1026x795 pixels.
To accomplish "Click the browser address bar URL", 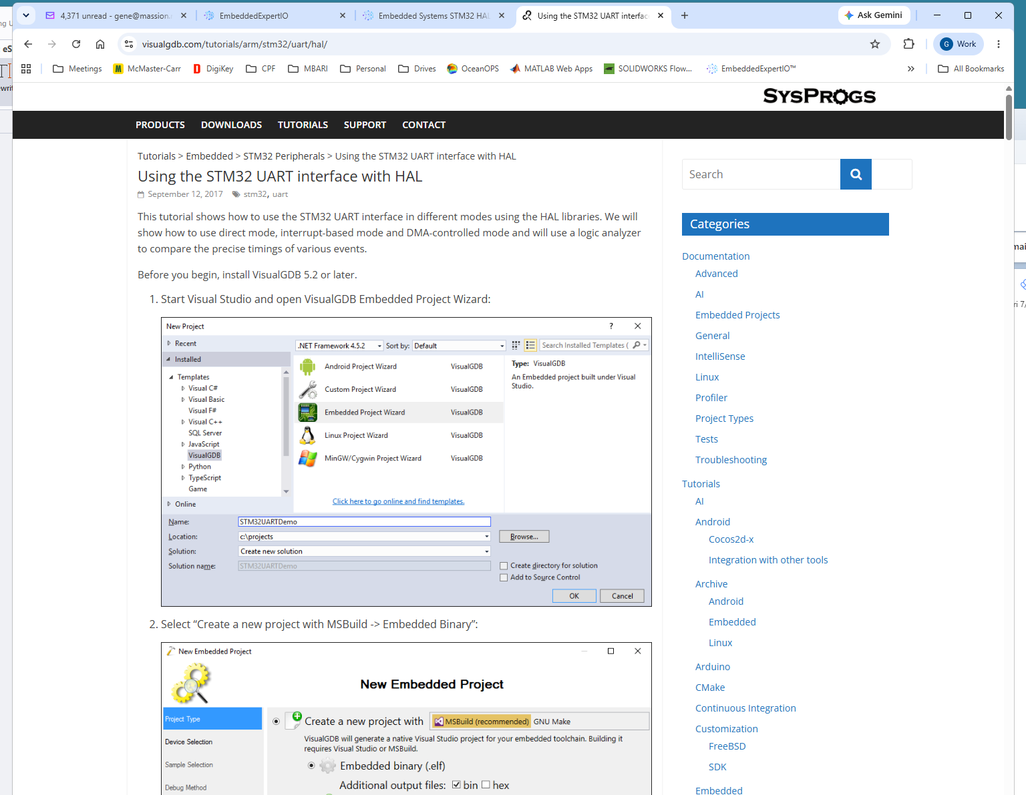I will point(234,44).
